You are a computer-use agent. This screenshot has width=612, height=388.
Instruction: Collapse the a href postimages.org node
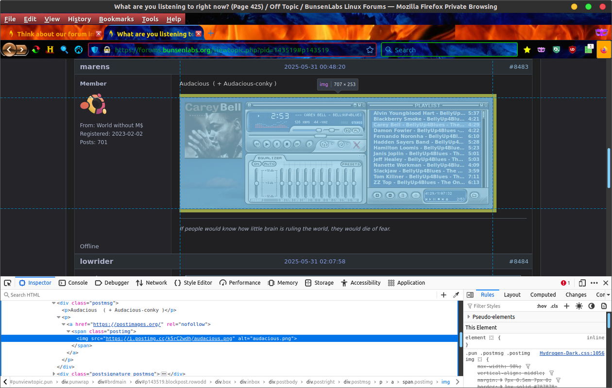coord(64,324)
